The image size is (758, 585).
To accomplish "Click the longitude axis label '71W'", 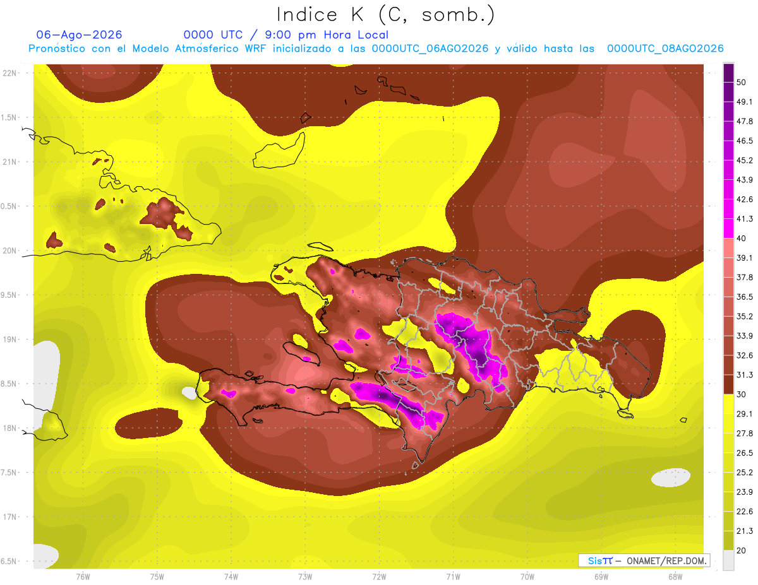I will tap(453, 577).
